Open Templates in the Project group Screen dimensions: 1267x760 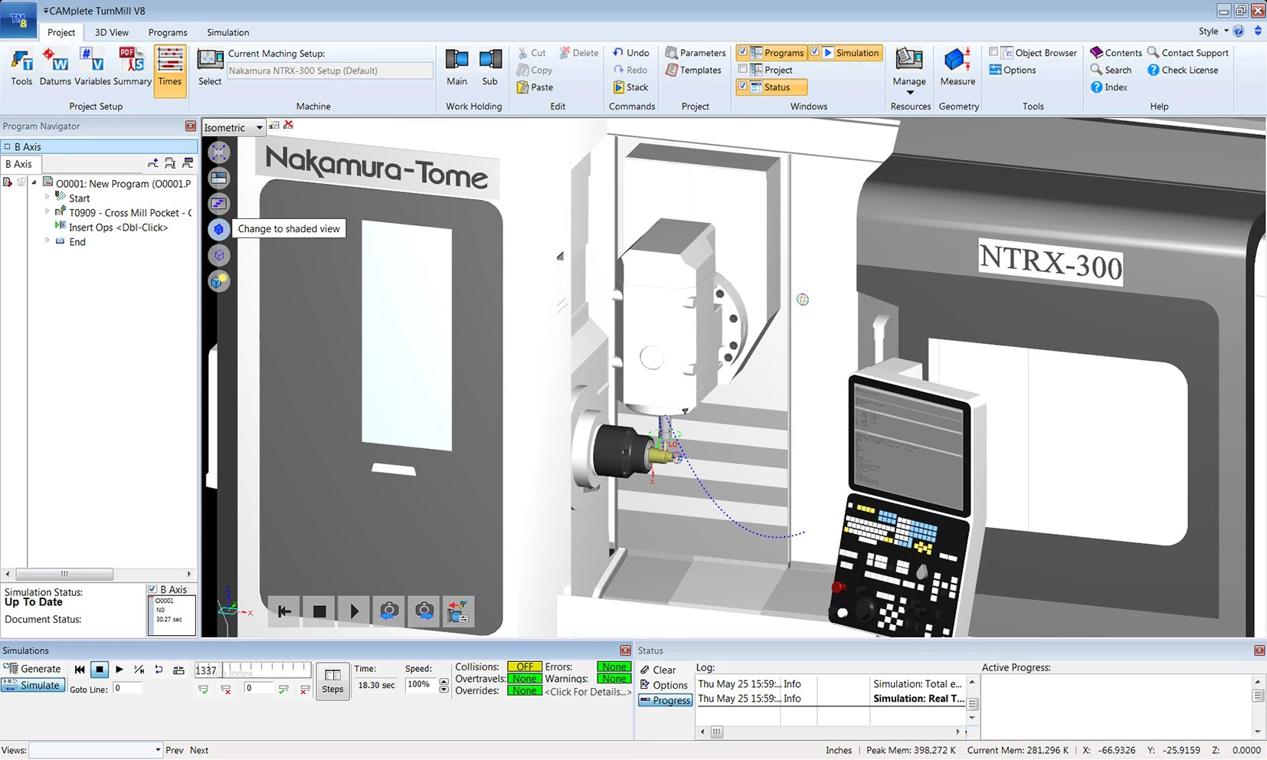pyautogui.click(x=694, y=70)
